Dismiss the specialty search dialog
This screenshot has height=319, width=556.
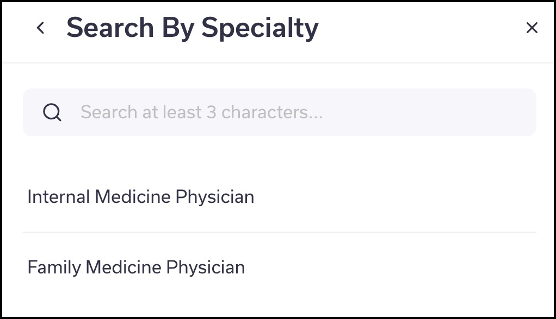point(532,28)
